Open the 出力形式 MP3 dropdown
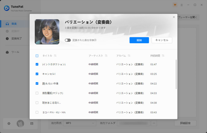The width and height of the screenshot is (207, 133). tap(80, 123)
